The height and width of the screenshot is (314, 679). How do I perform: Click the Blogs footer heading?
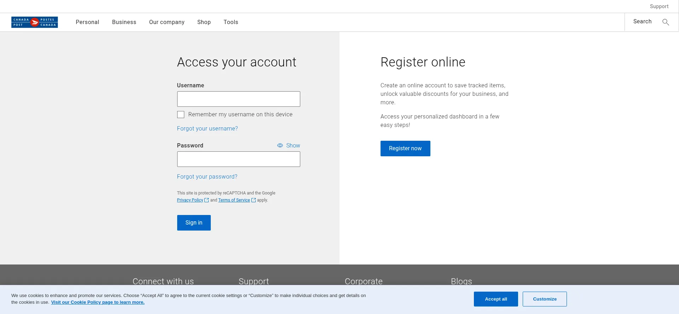(x=462, y=281)
